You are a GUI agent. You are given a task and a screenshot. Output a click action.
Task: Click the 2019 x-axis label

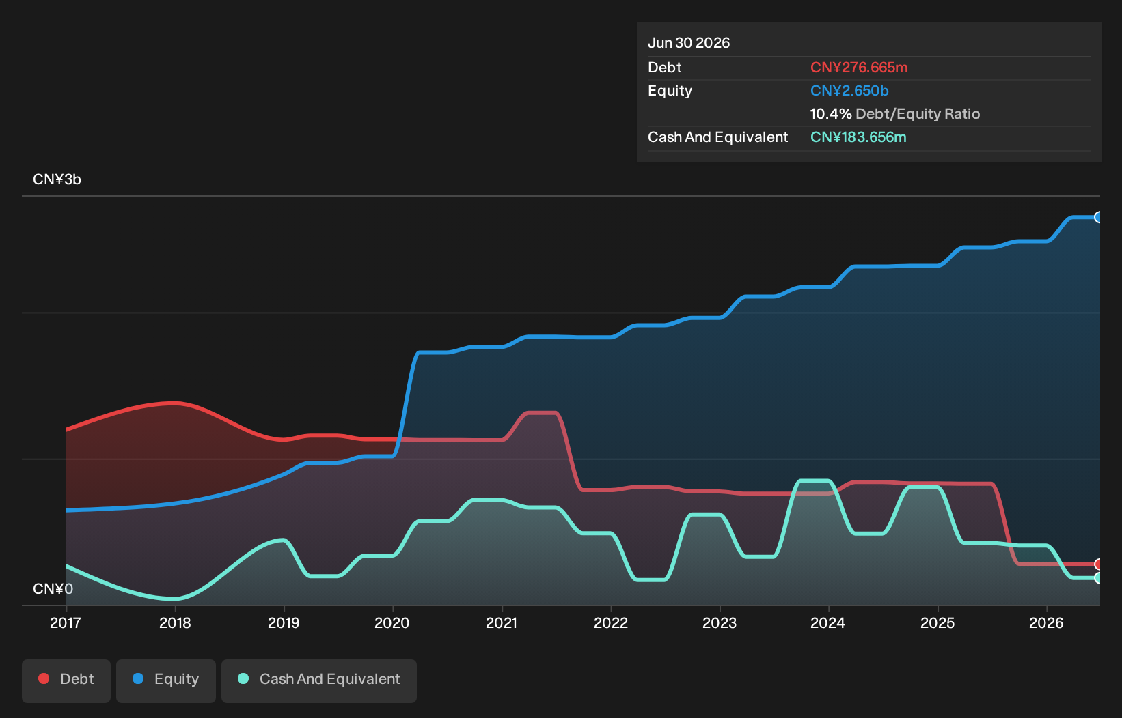click(284, 622)
